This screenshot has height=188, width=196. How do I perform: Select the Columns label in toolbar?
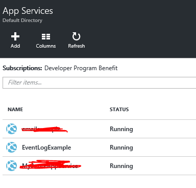click(x=46, y=46)
